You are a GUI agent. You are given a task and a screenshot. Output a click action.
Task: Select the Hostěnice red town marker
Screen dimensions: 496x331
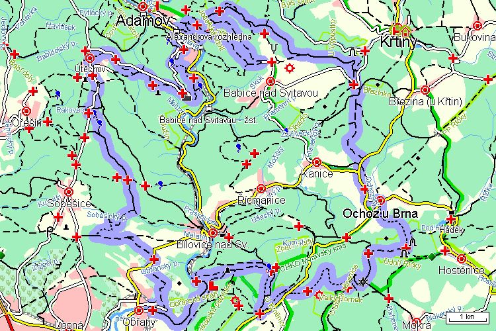462,259
